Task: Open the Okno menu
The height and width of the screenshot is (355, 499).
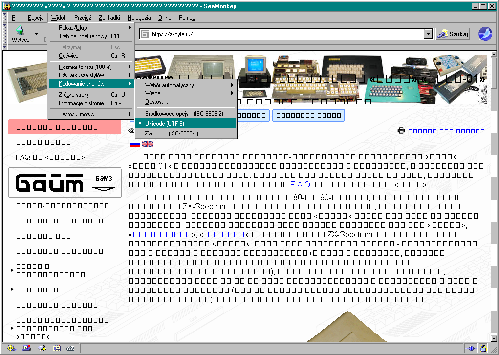Action: coord(165,18)
